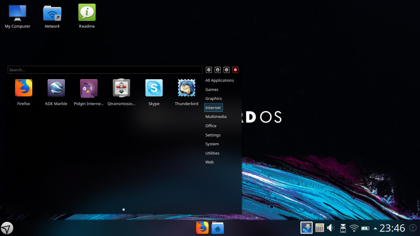Click the page indicator dot in the launcher
Screen dimensions: 420x236
tap(124, 210)
